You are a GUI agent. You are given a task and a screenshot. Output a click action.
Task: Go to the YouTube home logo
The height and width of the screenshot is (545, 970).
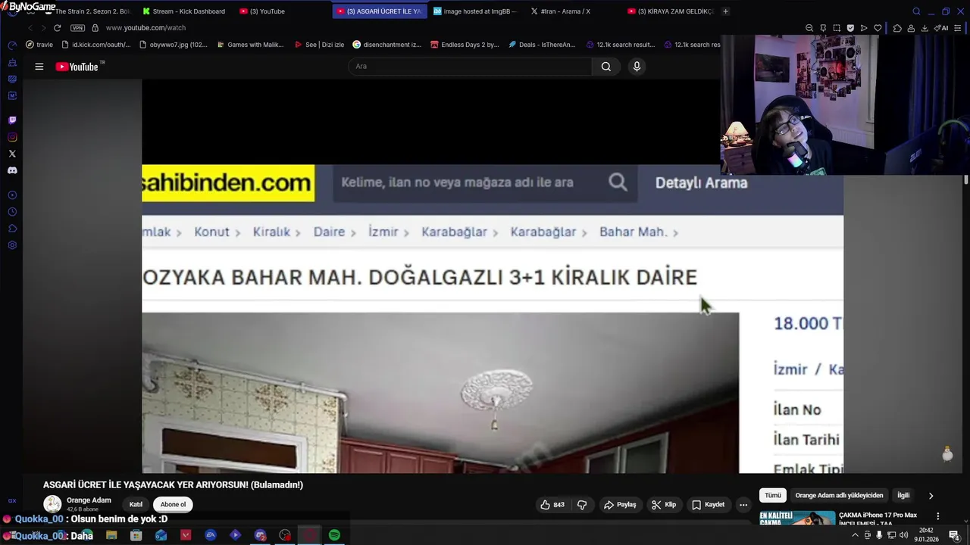click(x=77, y=67)
